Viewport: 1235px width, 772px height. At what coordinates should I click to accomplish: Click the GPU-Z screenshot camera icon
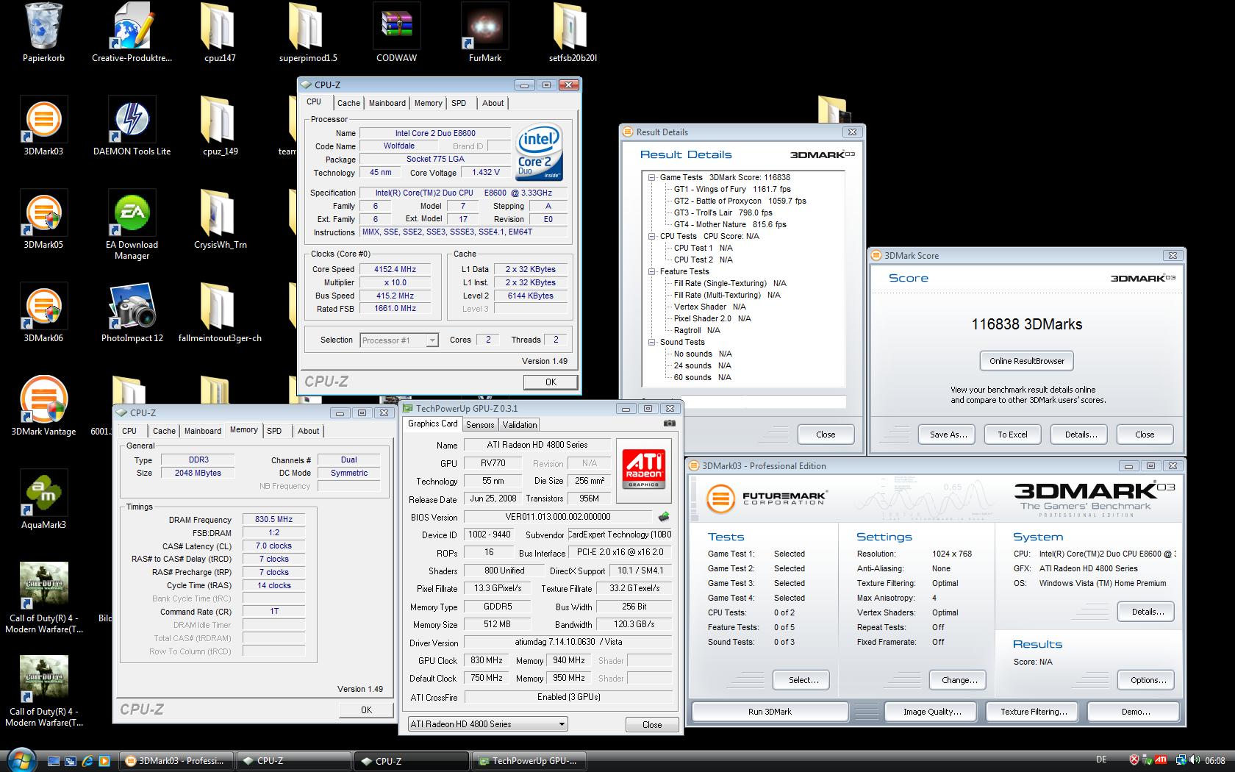(x=669, y=423)
